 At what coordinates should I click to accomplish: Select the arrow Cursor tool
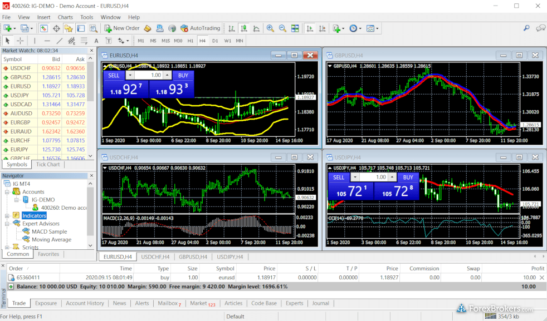tap(7, 41)
